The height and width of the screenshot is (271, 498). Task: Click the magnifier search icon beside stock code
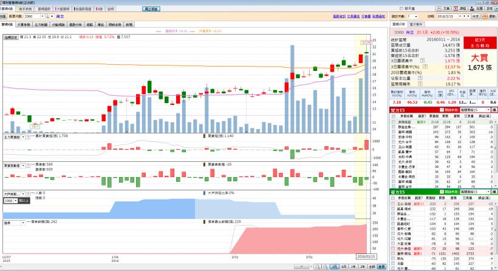(47, 16)
